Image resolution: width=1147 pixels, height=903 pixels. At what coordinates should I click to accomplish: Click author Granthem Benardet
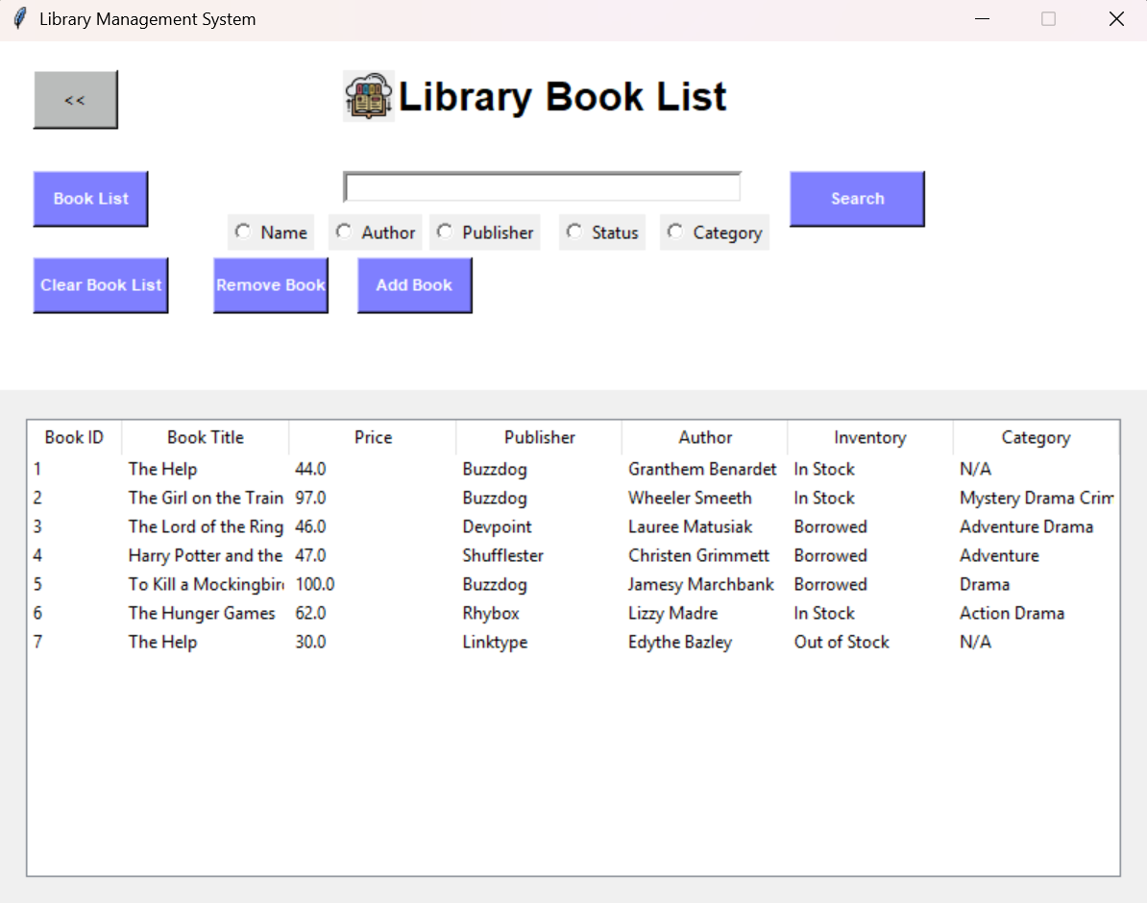coord(702,469)
